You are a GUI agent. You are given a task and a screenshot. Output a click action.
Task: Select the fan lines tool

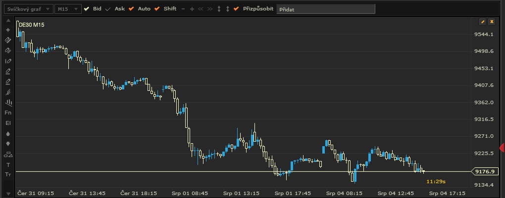[x=8, y=92]
